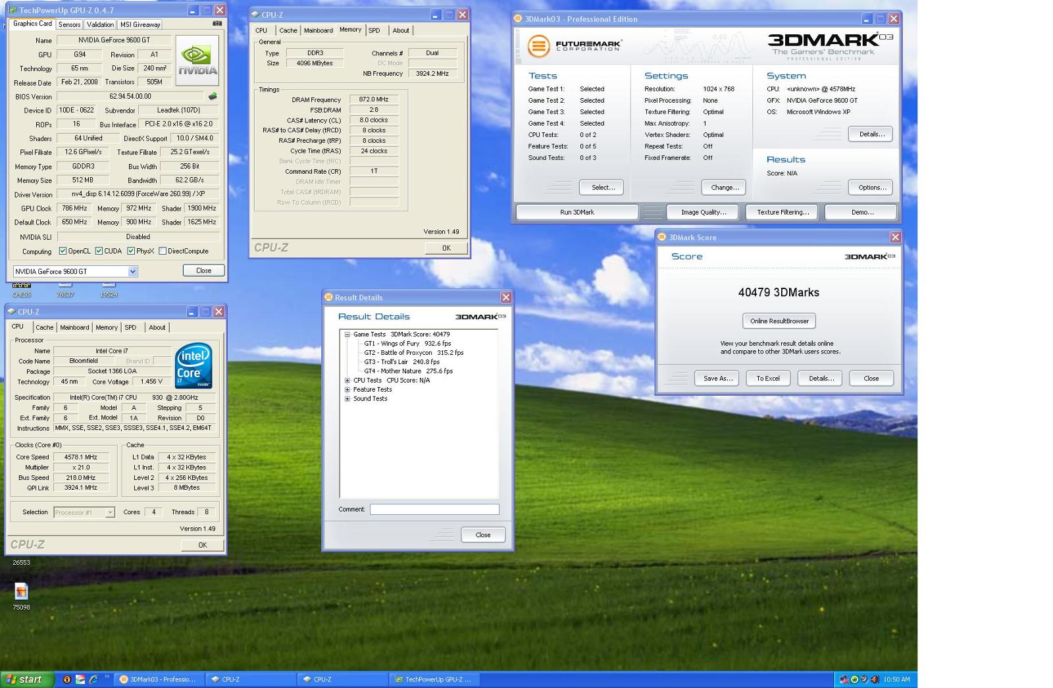Open Memory tab in bottom CPU-Z window
The image size is (1053, 688).
[107, 327]
